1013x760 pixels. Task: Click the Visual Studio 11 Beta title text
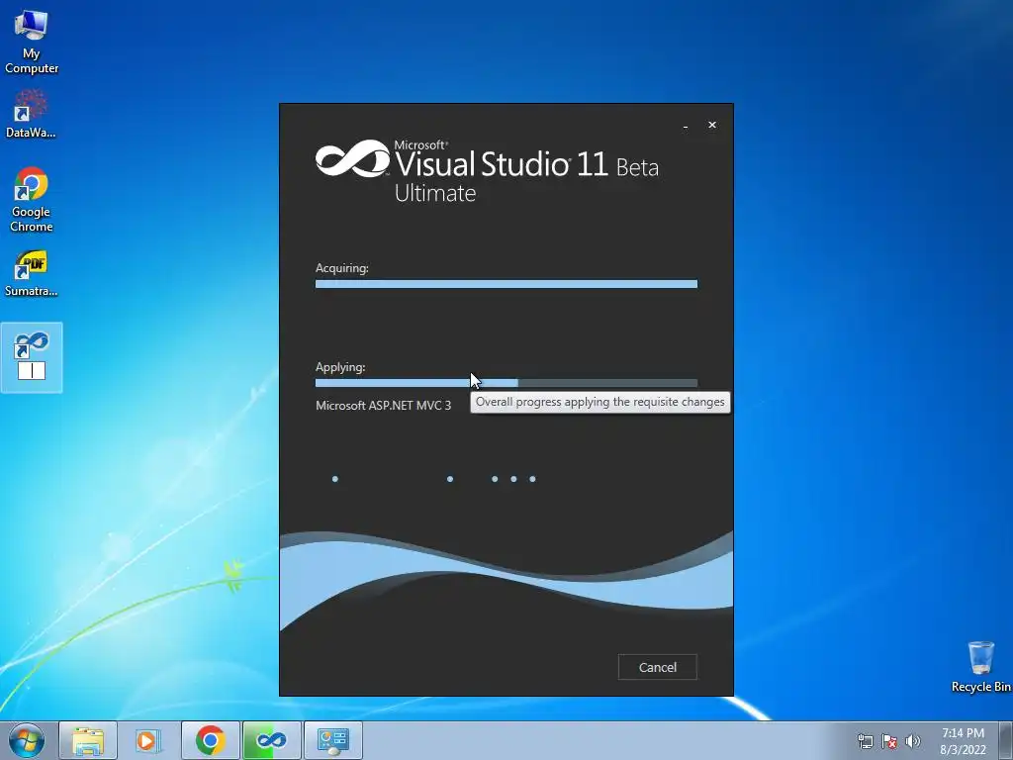click(x=526, y=163)
